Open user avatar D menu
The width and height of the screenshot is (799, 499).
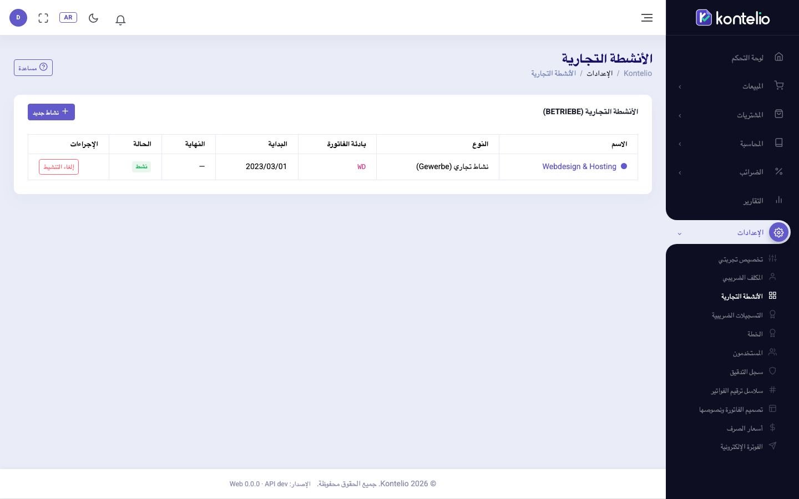click(18, 18)
